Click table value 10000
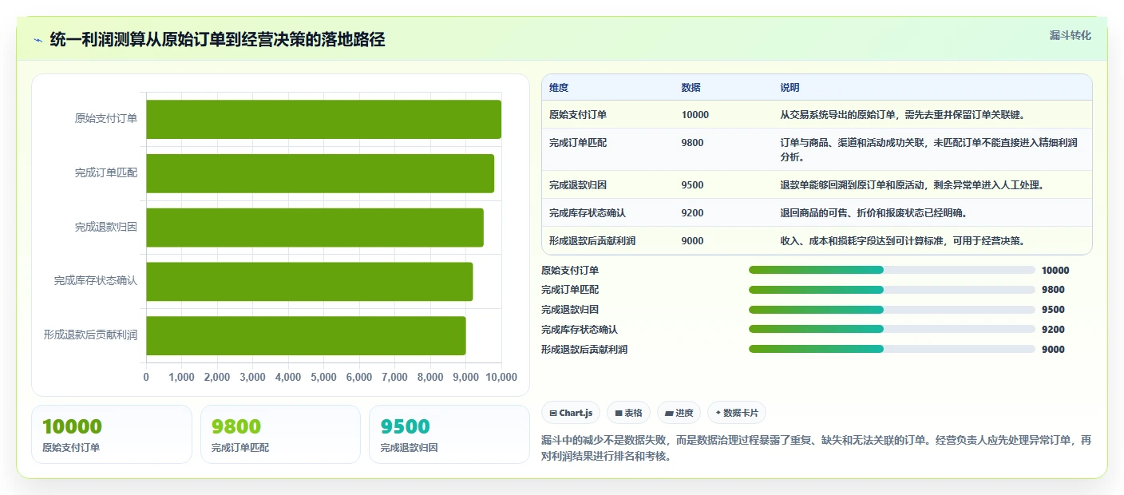Viewport: 1124px width, 495px height. point(695,115)
